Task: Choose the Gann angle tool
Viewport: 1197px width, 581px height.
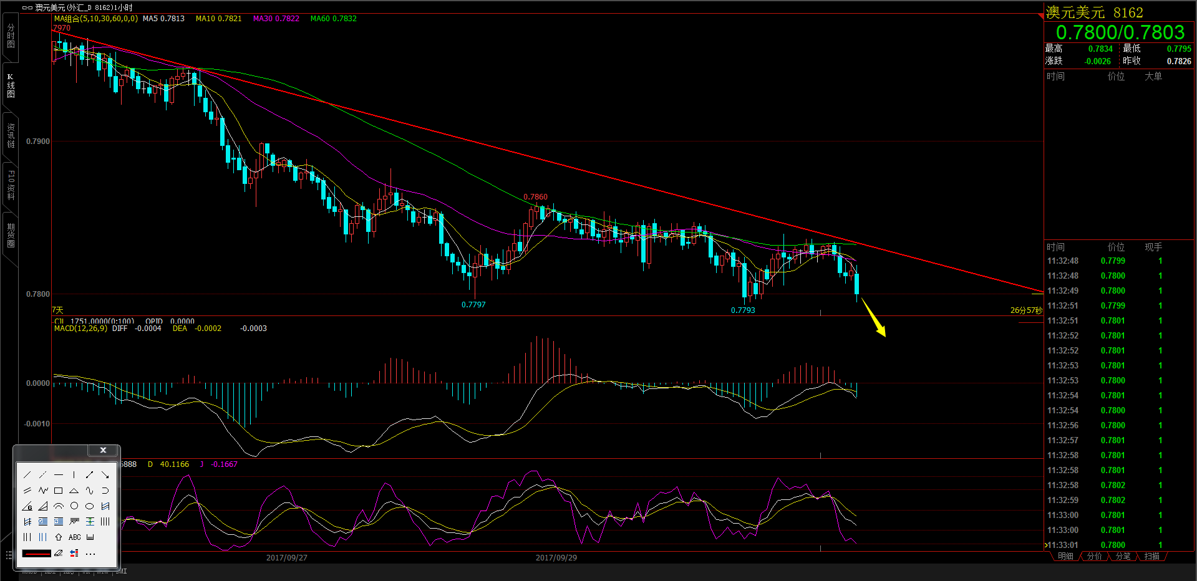Action: (x=27, y=506)
